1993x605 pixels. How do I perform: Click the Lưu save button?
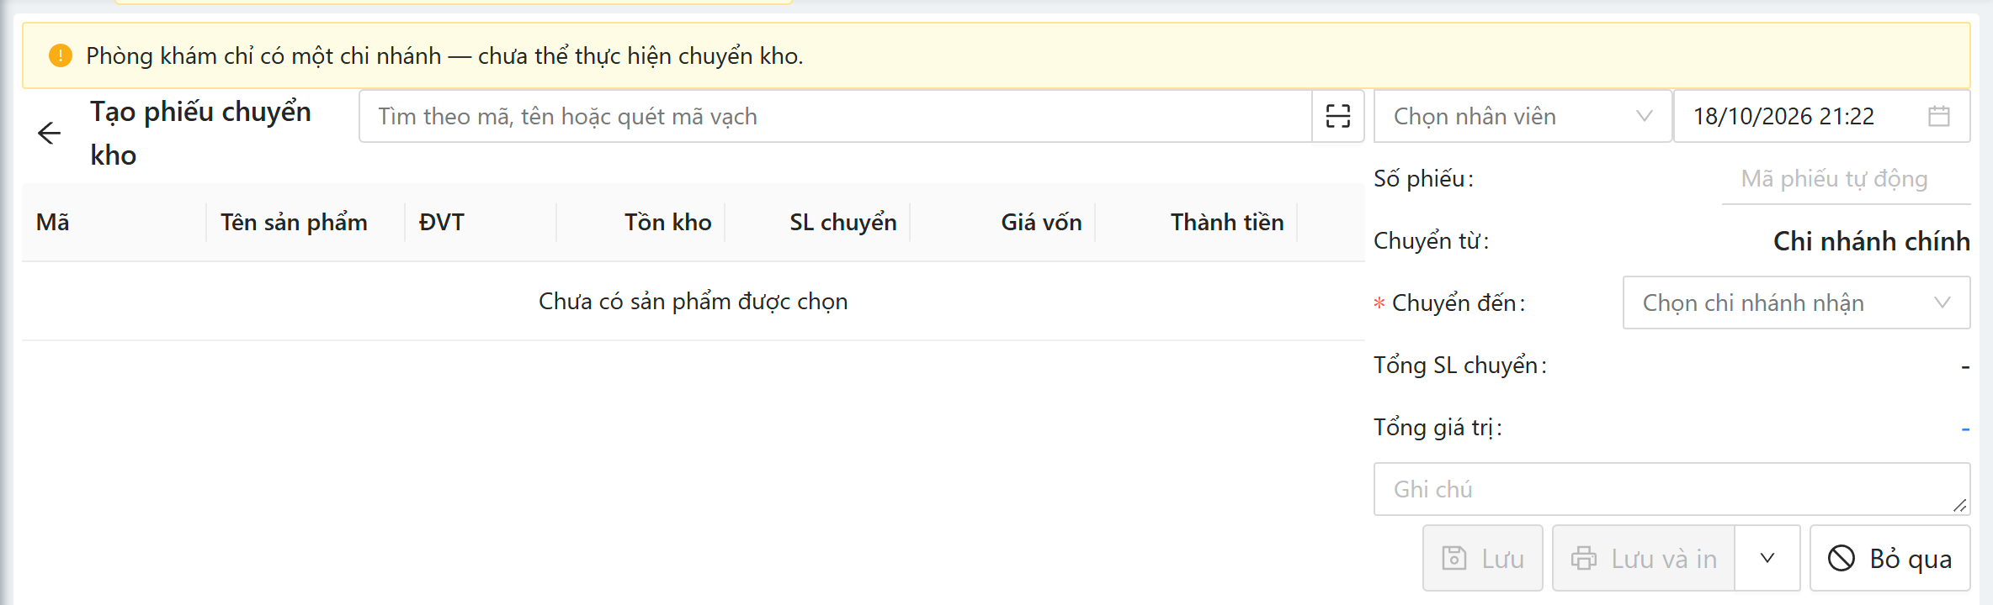point(1483,558)
